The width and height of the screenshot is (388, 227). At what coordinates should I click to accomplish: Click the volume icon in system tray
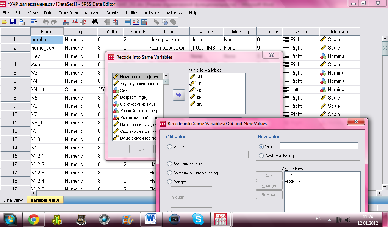348,219
